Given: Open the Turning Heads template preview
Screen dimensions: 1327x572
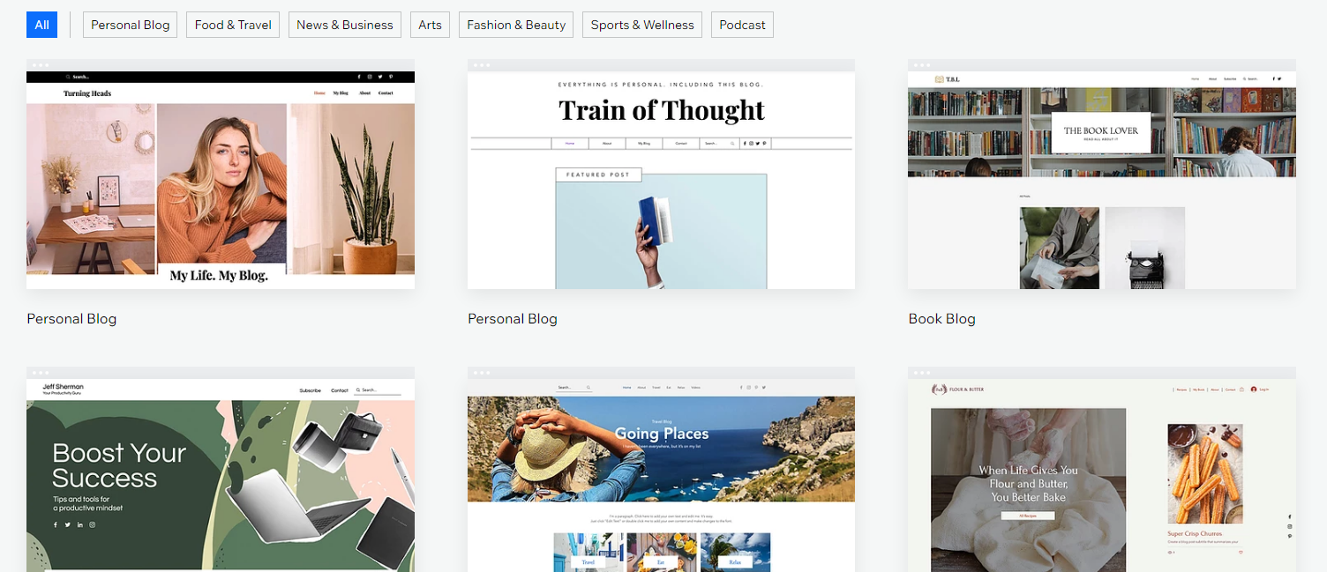Looking at the screenshot, I should [x=221, y=175].
